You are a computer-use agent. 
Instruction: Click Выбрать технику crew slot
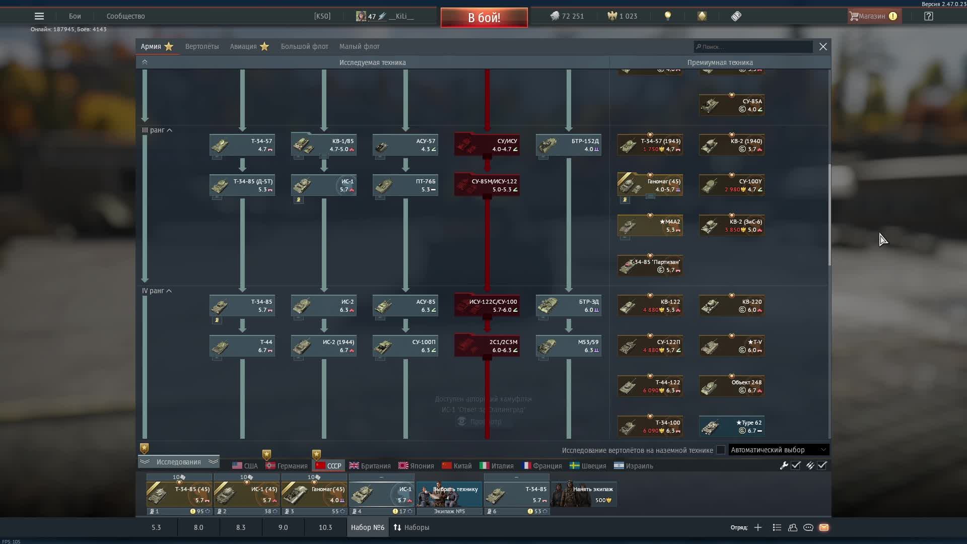click(x=449, y=494)
